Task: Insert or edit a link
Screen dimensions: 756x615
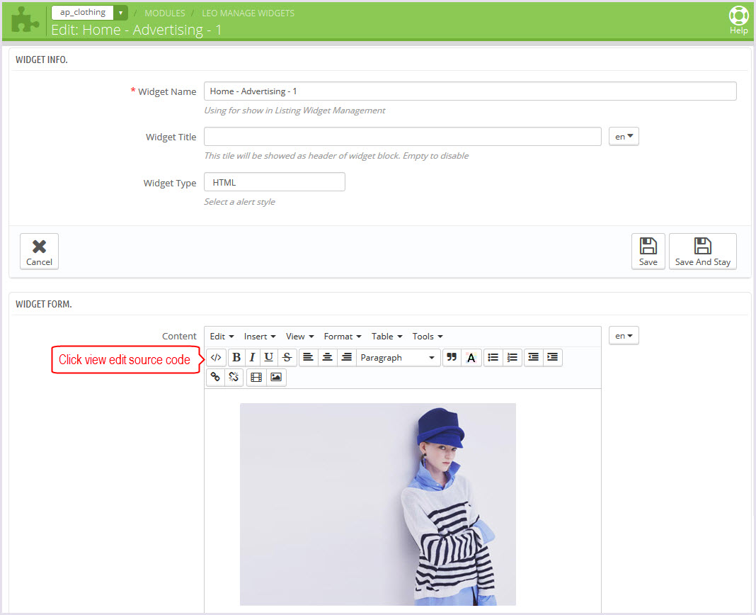Action: click(x=215, y=377)
